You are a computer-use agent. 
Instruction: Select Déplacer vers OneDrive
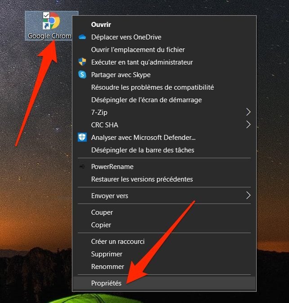coord(165,37)
